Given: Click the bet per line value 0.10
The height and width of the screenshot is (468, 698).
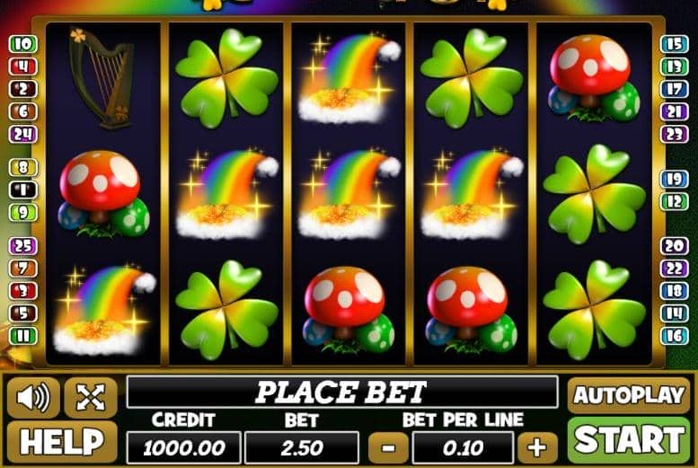Looking at the screenshot, I should (x=463, y=448).
